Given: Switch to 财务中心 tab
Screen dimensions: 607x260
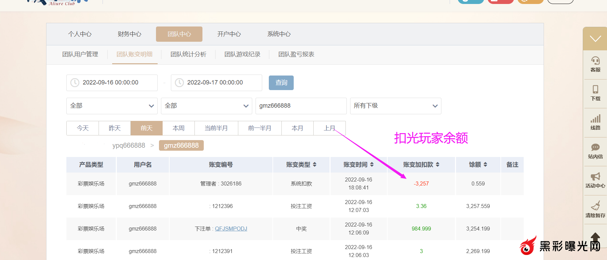Looking at the screenshot, I should [129, 34].
